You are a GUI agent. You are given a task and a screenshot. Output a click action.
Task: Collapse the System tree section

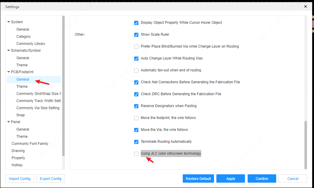tap(9, 22)
